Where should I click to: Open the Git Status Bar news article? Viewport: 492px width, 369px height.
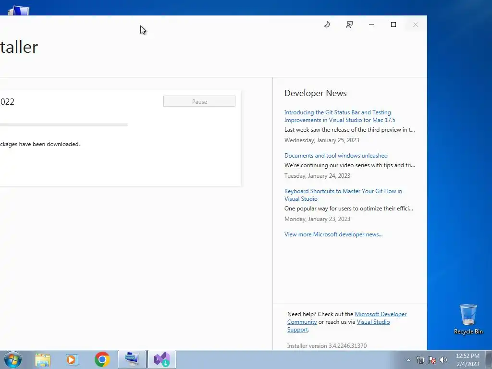click(x=340, y=116)
